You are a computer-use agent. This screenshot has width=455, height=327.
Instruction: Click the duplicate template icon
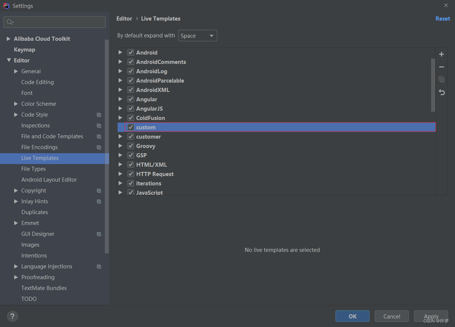point(442,80)
